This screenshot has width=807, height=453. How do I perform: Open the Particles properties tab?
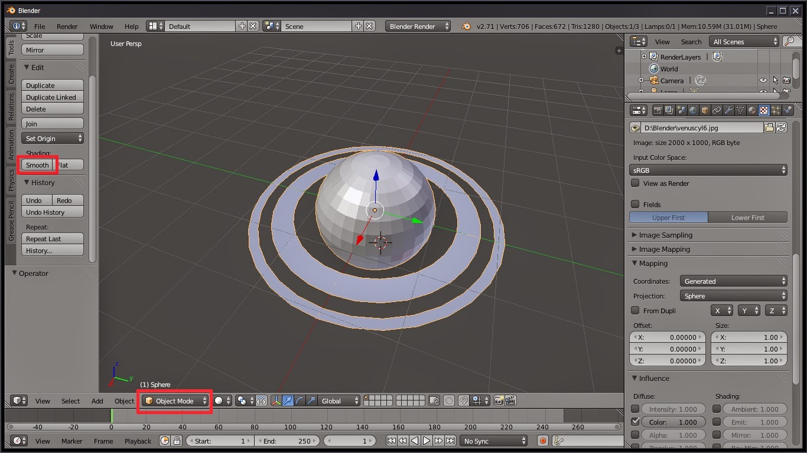point(776,110)
